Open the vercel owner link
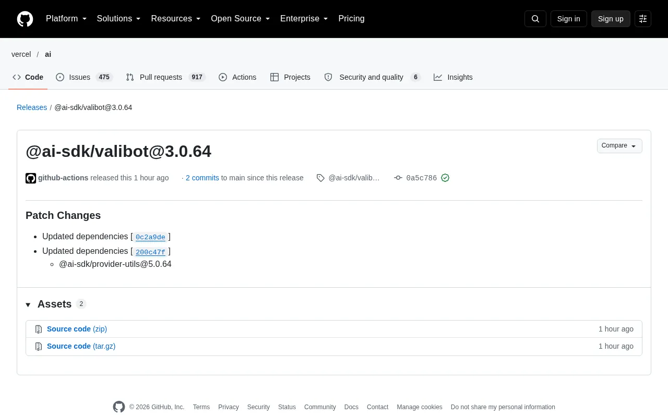Image resolution: width=668 pixels, height=417 pixels. 21,54
